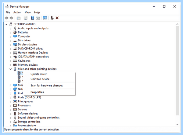Select the Memory devices label
The image size is (183, 135).
28,65
